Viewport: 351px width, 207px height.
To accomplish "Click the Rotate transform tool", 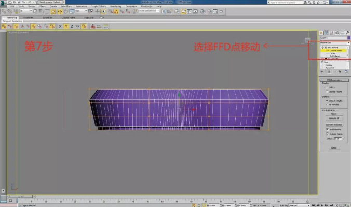I will [x=65, y=11].
